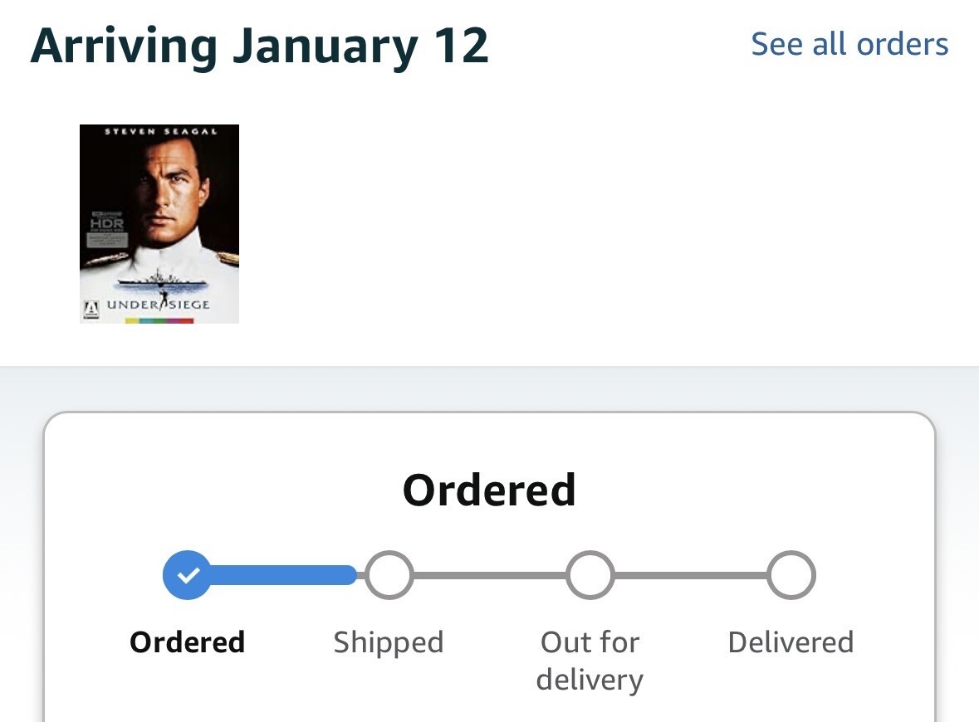Click the Arriving January 12 heading
The height and width of the screenshot is (722, 979).
(x=259, y=46)
